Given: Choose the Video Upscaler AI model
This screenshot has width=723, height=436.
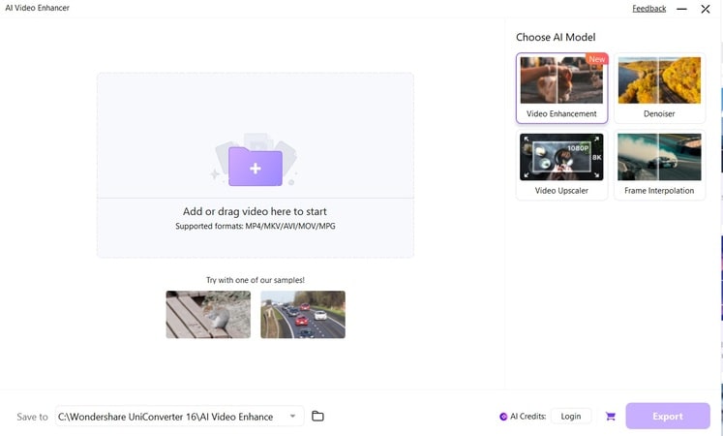Looking at the screenshot, I should pyautogui.click(x=561, y=165).
